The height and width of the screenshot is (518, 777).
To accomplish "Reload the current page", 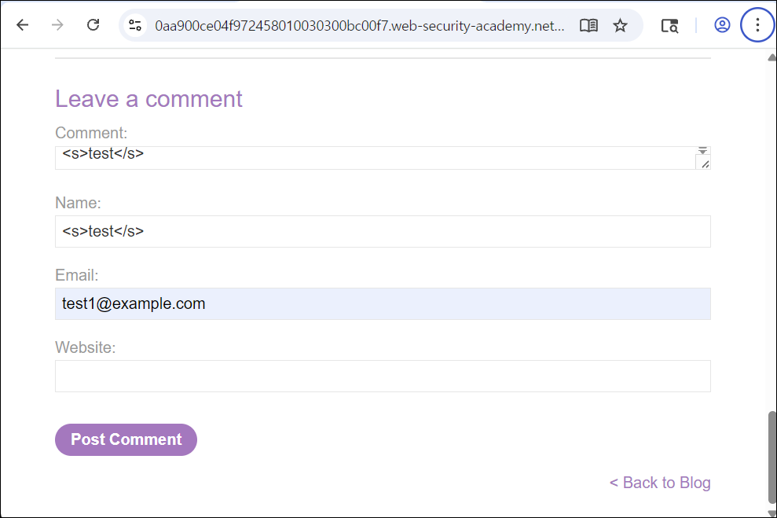I will (x=93, y=25).
